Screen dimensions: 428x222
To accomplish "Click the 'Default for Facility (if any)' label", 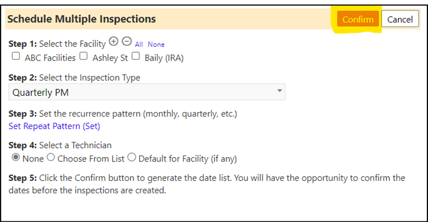I will coord(188,159).
